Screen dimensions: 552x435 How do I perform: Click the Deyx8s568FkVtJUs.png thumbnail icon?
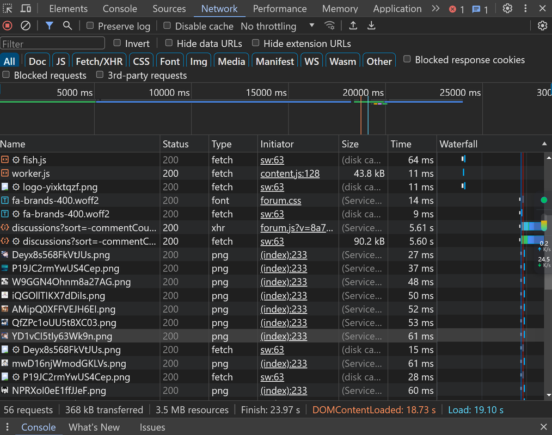pyautogui.click(x=4, y=254)
